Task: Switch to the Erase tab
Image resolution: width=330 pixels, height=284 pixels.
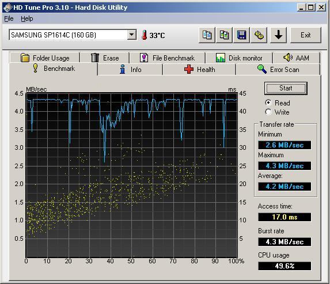Action: (105, 58)
